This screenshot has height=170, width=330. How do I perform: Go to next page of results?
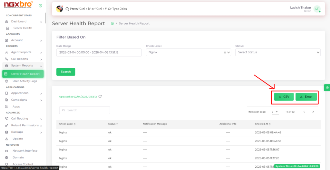[313, 112]
